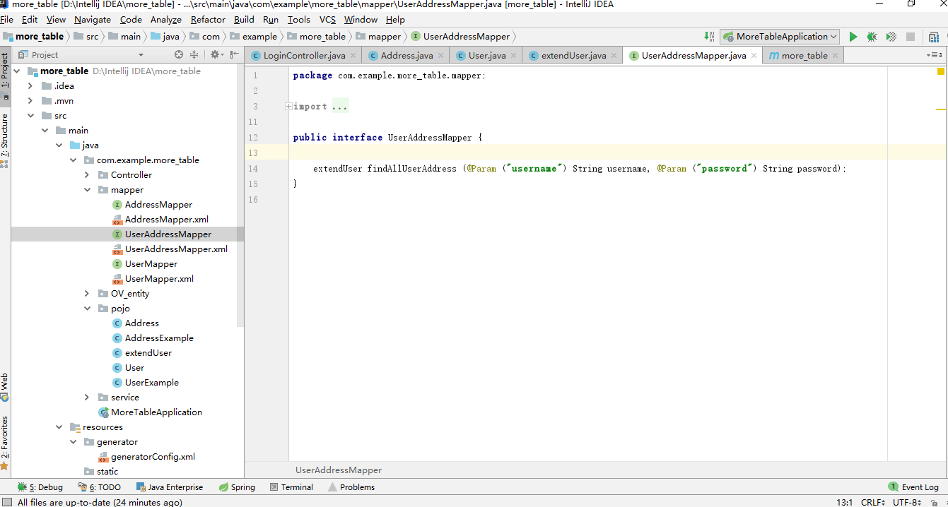Collapse the pojo package
This screenshot has width=948, height=507.
coord(87,308)
